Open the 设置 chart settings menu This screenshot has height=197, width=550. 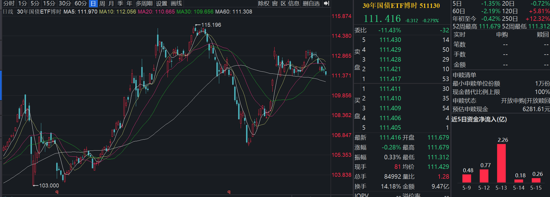click(162, 3)
